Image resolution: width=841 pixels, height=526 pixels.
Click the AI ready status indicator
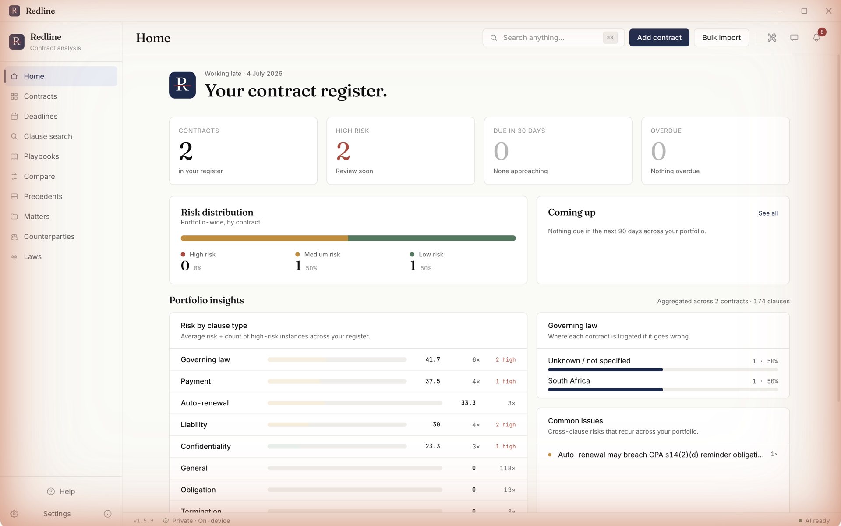(814, 521)
